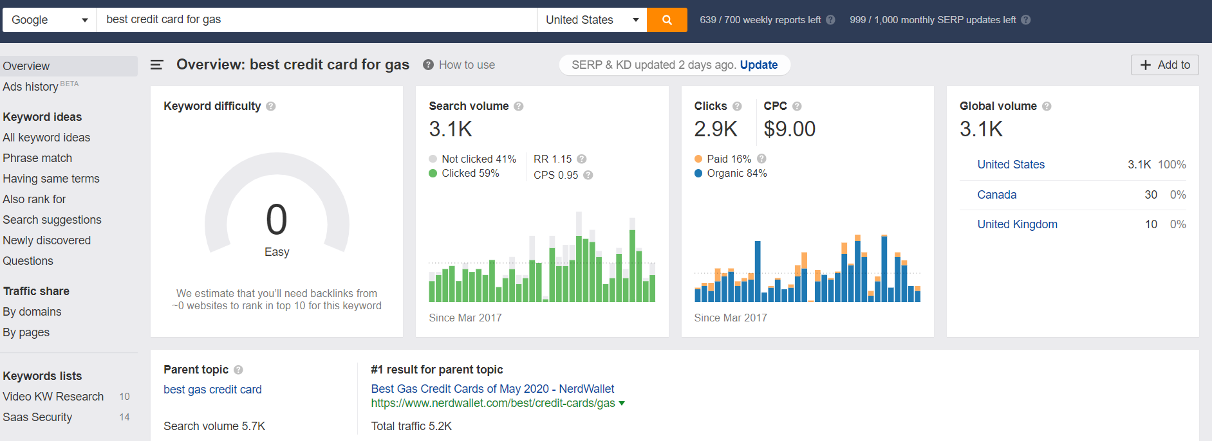Expand the United States country selector
The height and width of the screenshot is (441, 1212).
(x=592, y=20)
